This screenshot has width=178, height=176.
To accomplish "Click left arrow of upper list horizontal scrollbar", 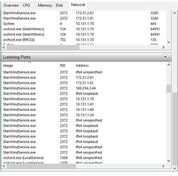I will point(4,47).
